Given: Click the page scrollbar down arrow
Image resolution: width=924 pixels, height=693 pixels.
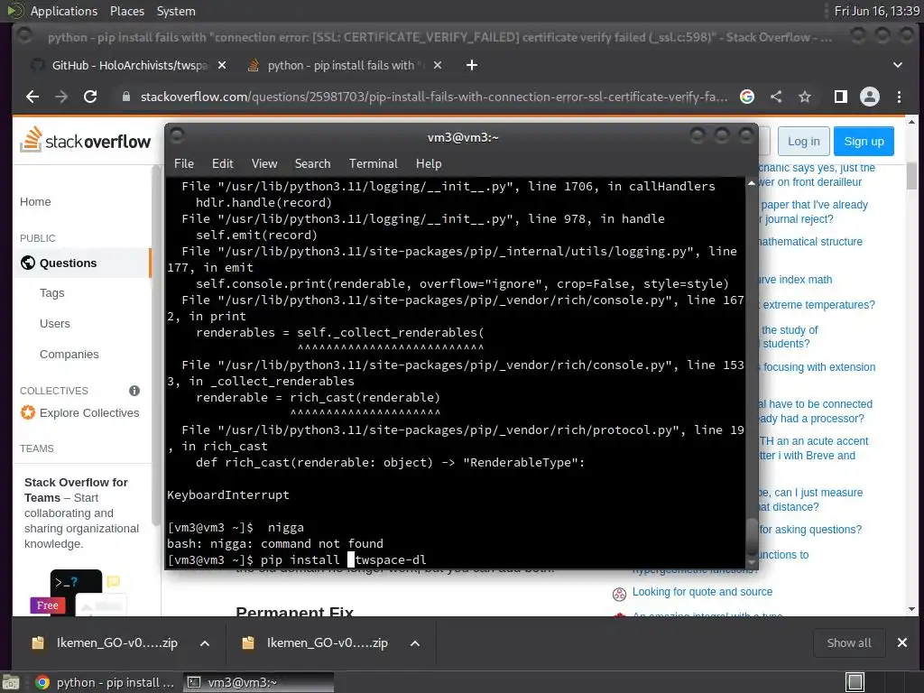Looking at the screenshot, I should pos(912,609).
